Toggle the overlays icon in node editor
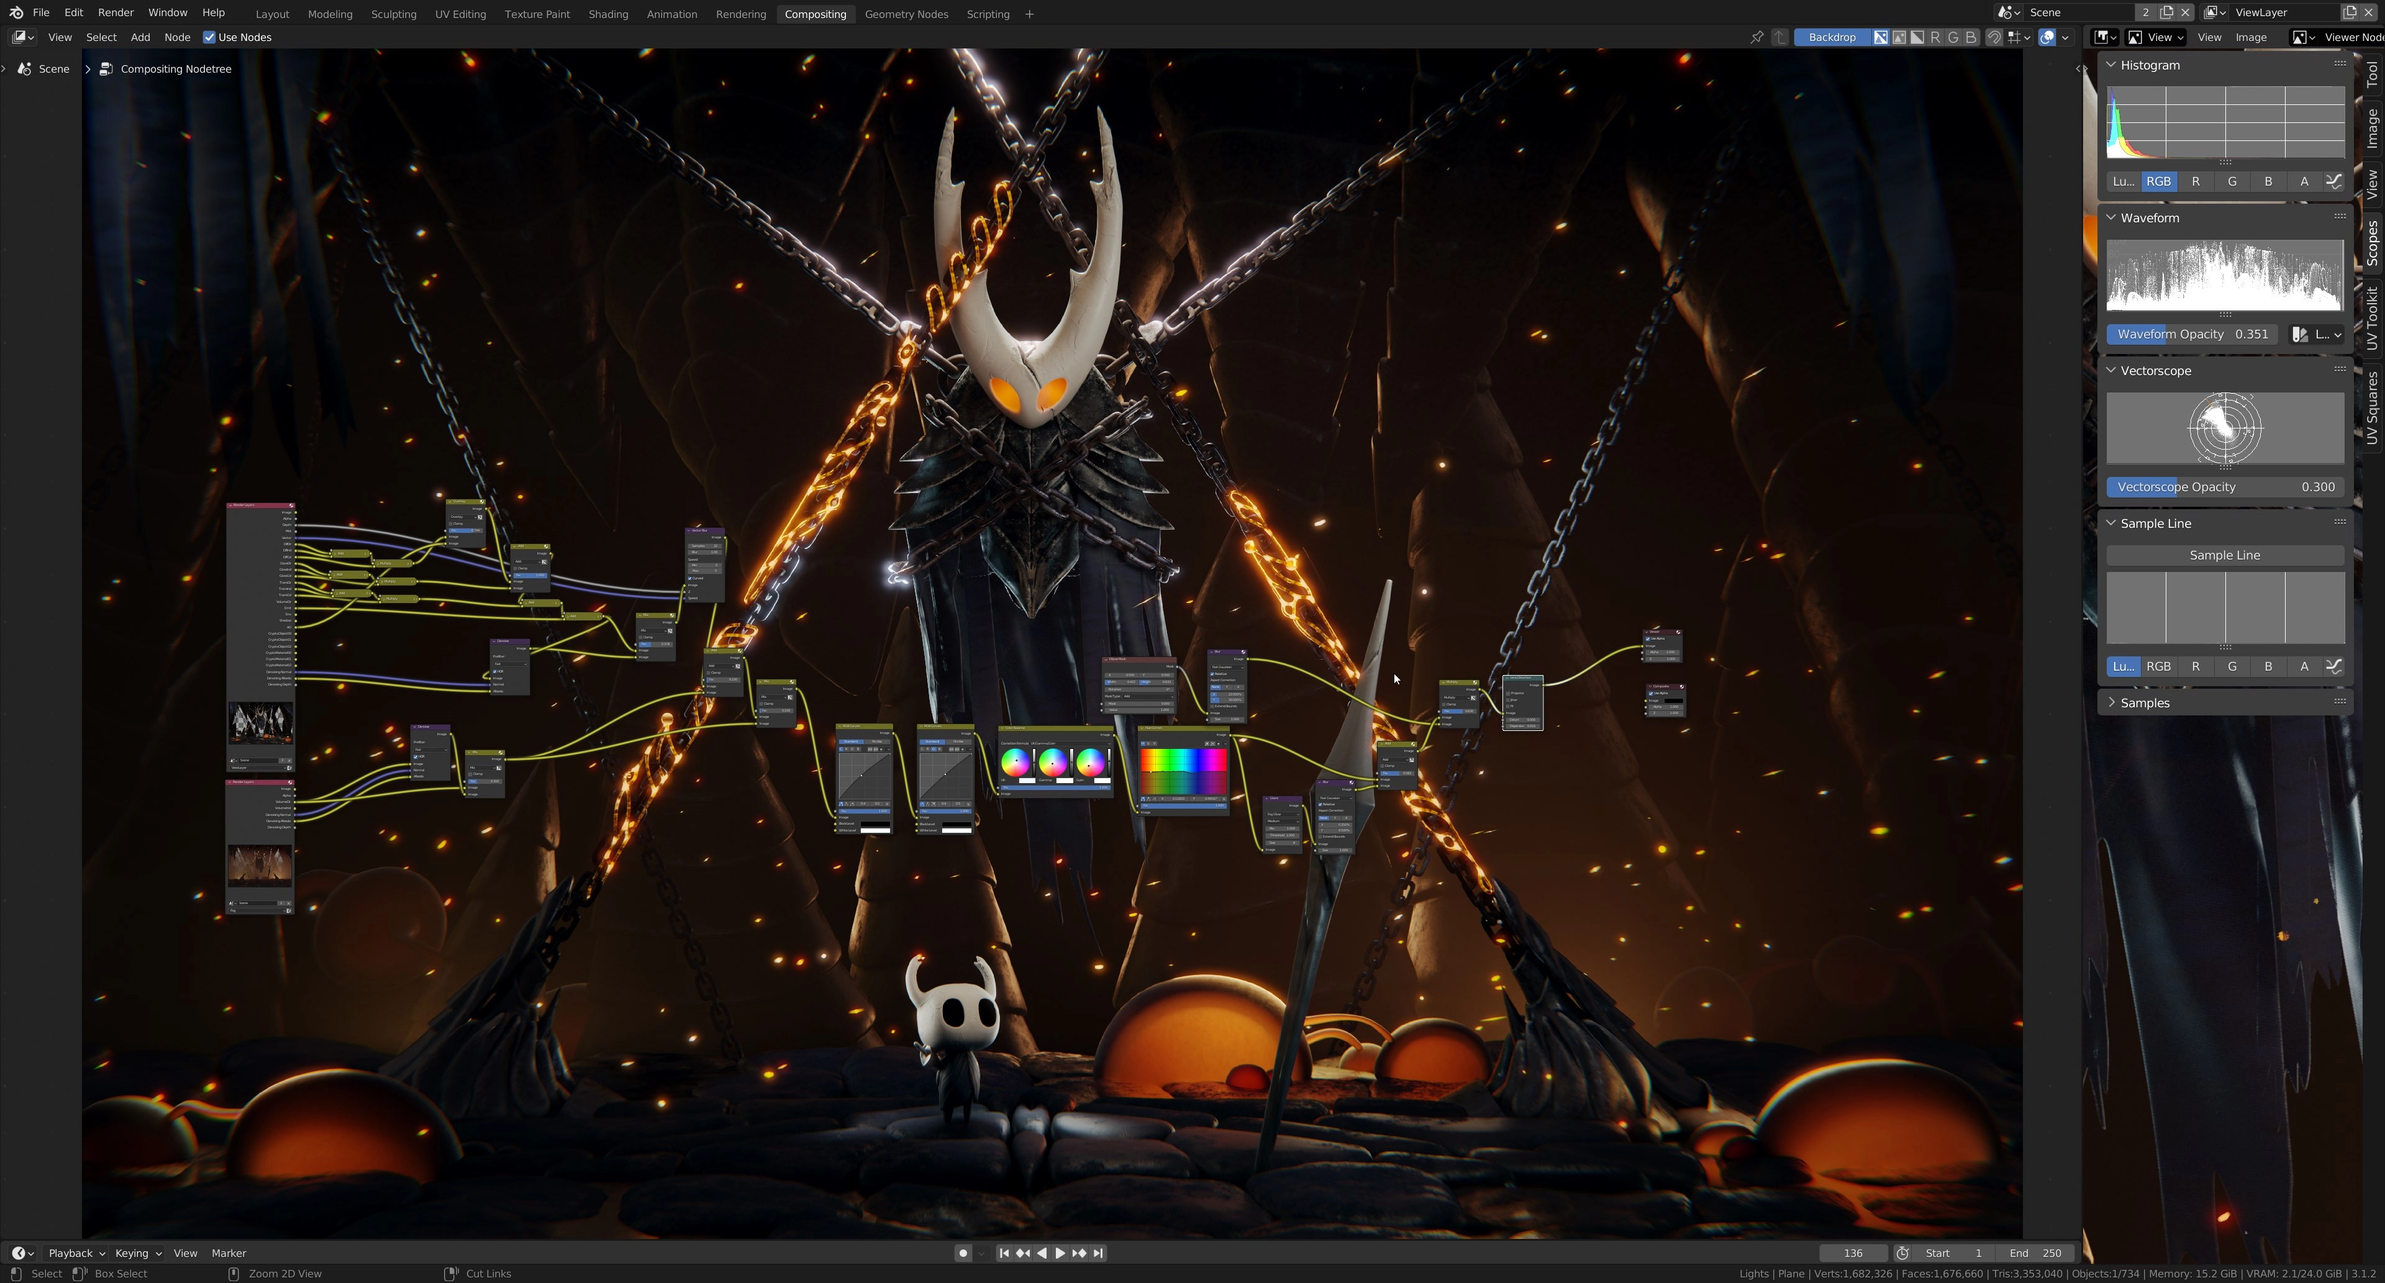This screenshot has width=2385, height=1283. click(x=2047, y=37)
